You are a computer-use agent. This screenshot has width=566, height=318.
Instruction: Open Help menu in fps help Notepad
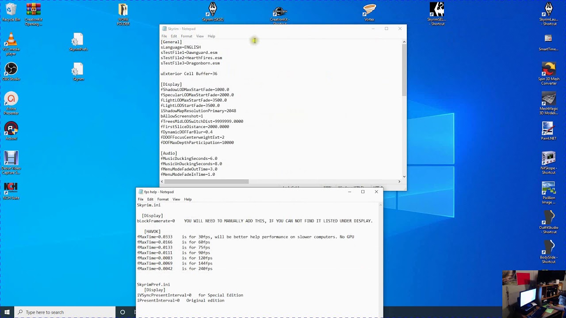[188, 199]
